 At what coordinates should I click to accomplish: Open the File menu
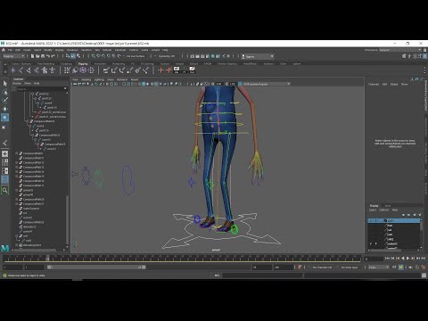click(x=10, y=50)
